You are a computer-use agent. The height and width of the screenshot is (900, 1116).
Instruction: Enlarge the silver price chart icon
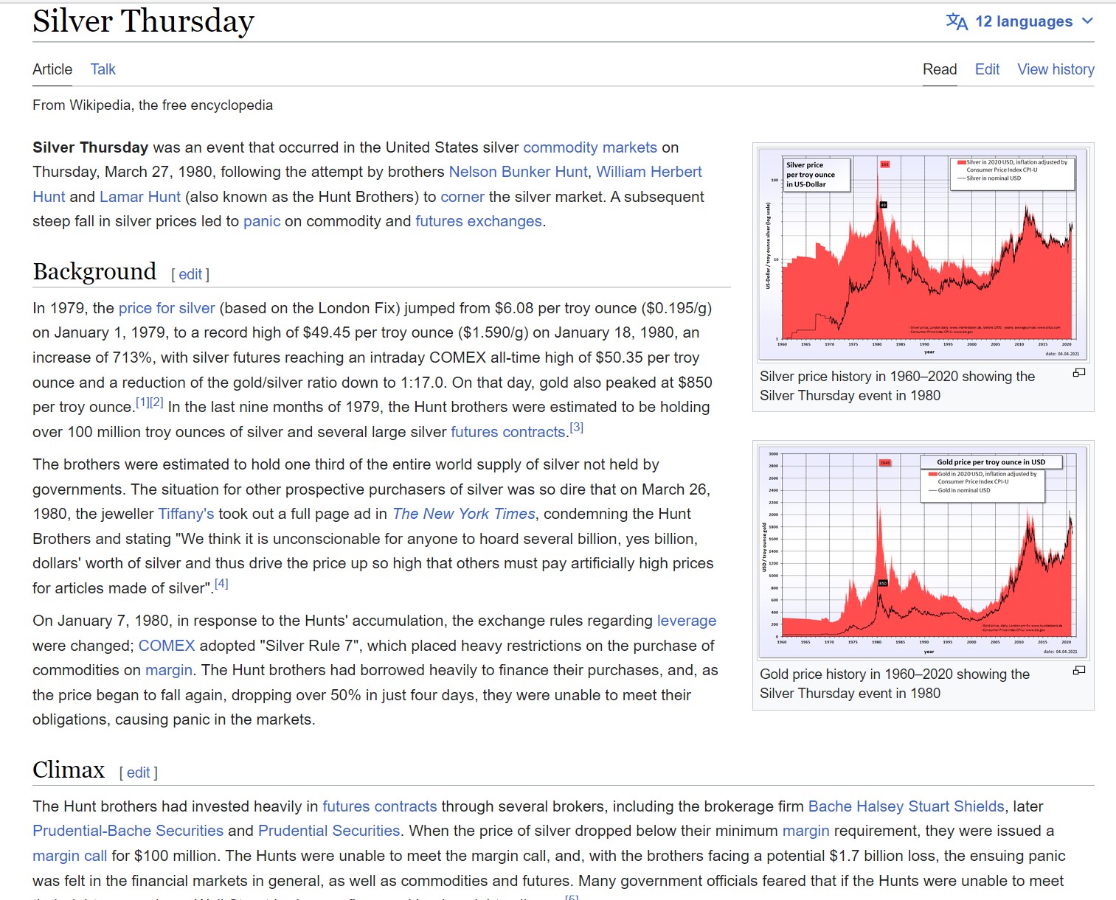click(1078, 373)
